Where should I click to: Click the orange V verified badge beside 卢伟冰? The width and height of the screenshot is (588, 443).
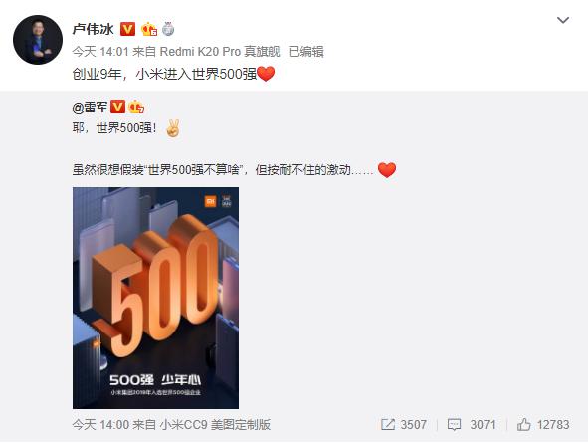click(127, 29)
